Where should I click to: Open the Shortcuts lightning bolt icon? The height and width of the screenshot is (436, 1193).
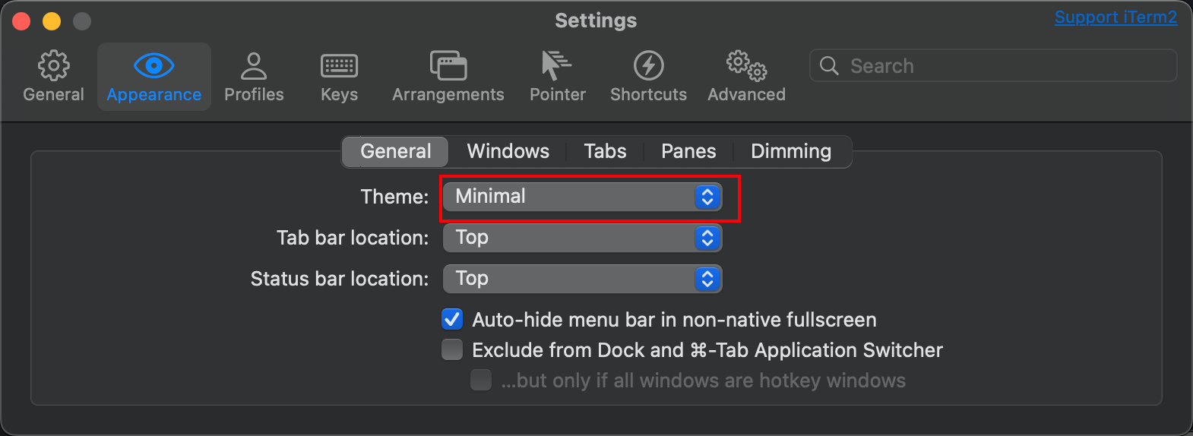648,66
